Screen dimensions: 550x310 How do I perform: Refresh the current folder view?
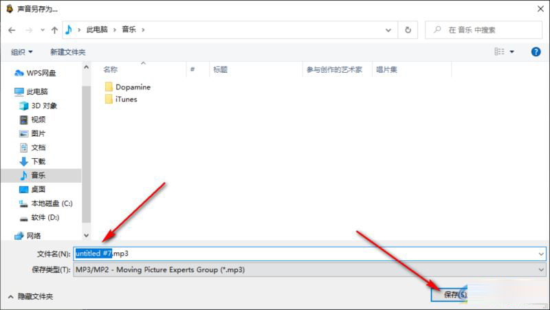pyautogui.click(x=408, y=30)
